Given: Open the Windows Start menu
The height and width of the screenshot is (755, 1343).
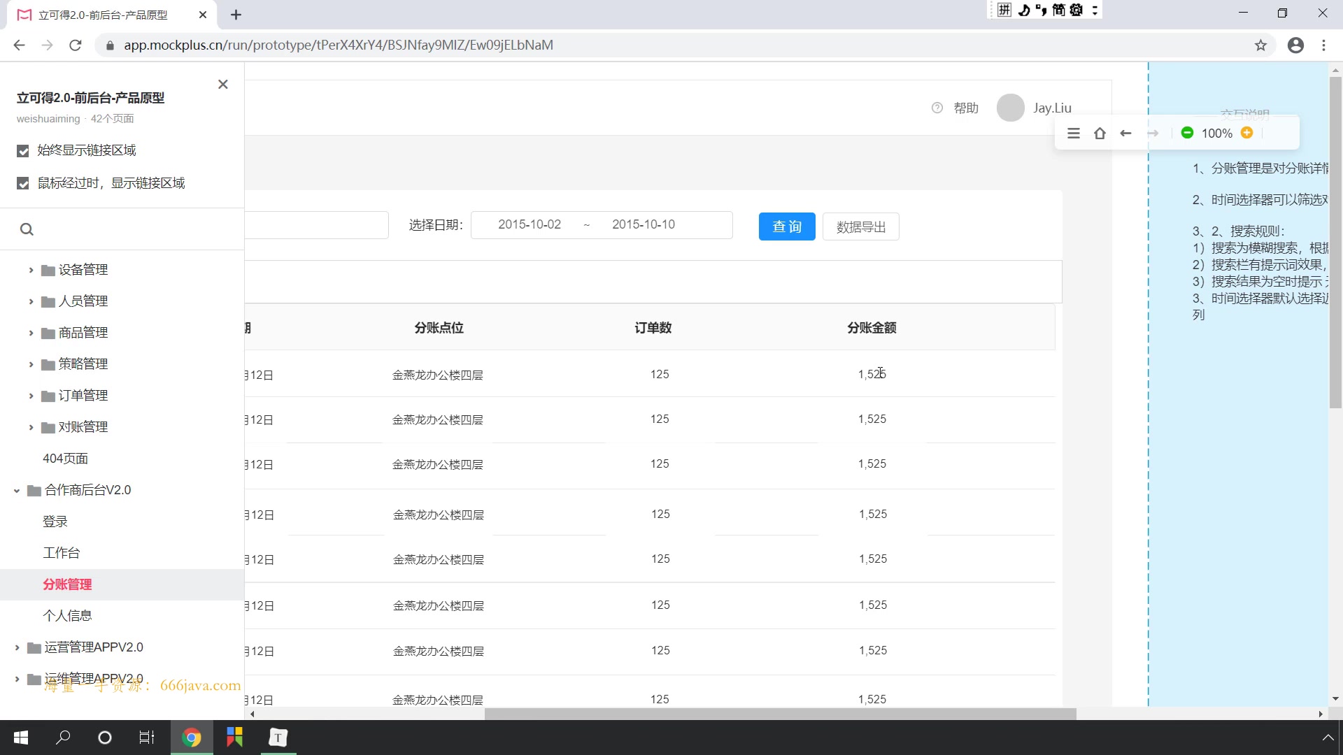Looking at the screenshot, I should (21, 738).
